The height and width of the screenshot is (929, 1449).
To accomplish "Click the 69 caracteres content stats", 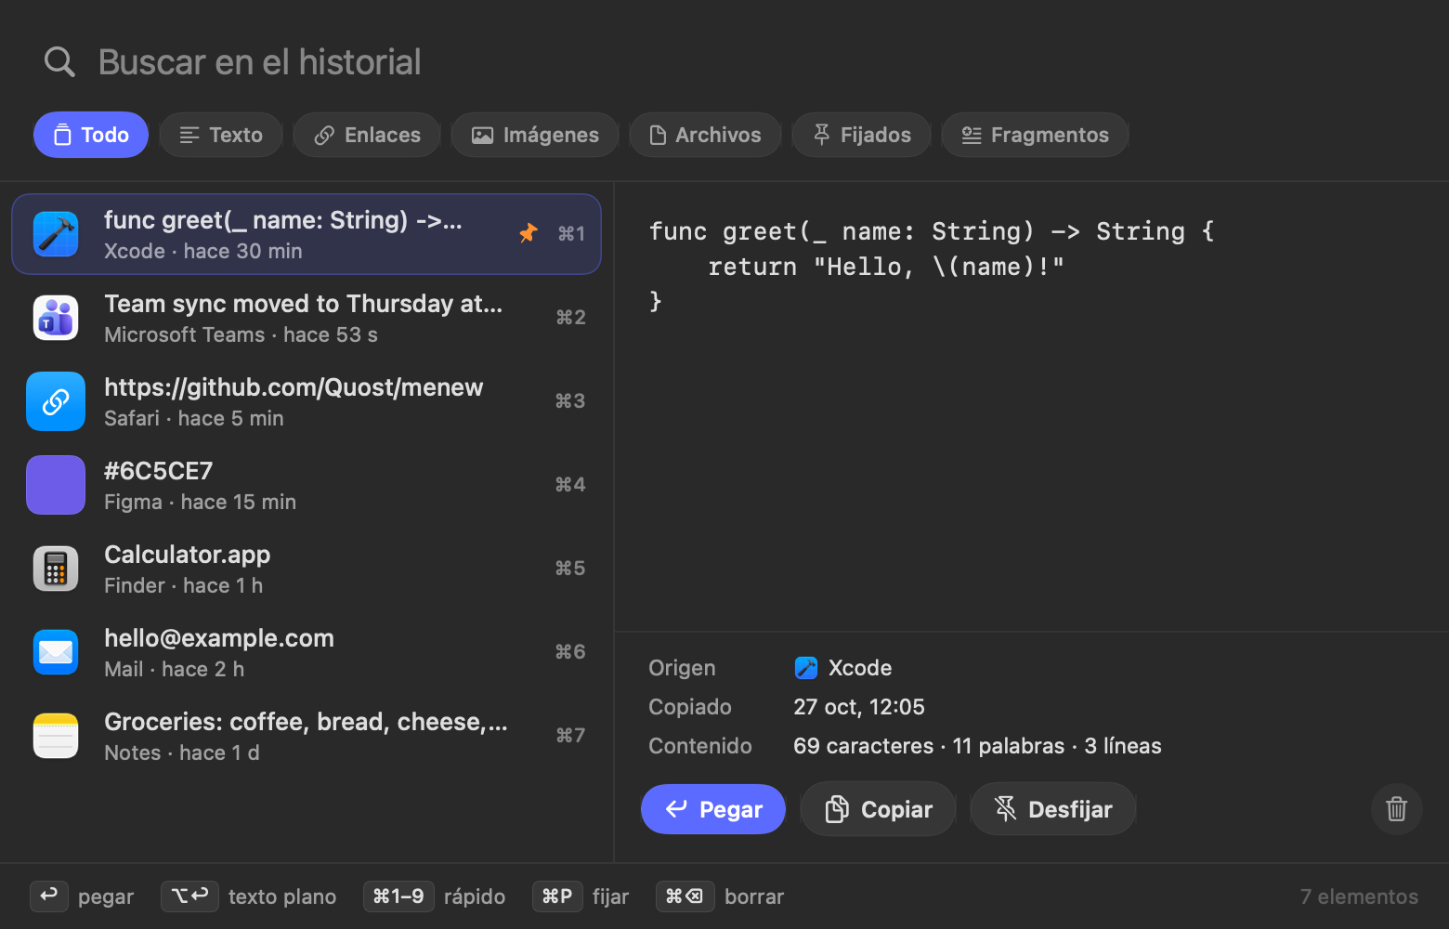I will (x=977, y=746).
